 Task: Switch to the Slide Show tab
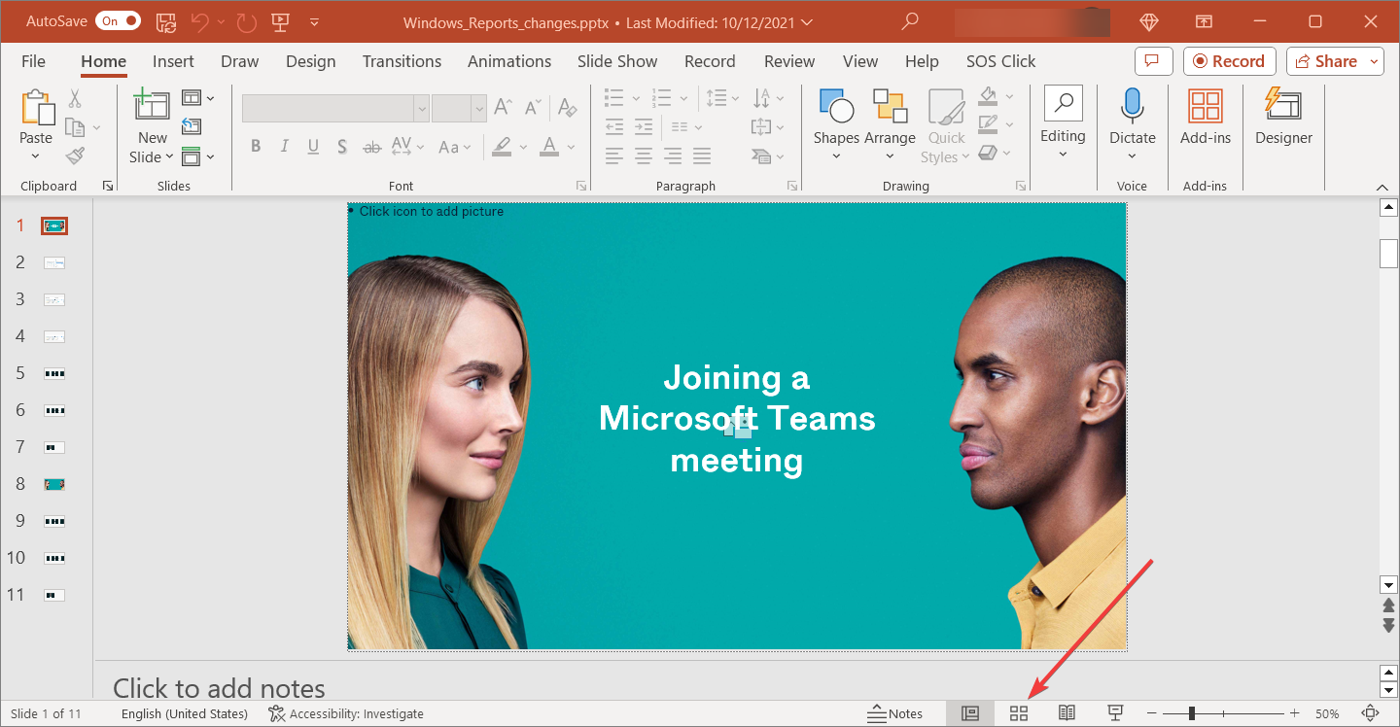point(617,61)
